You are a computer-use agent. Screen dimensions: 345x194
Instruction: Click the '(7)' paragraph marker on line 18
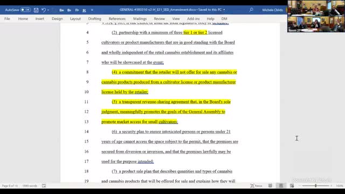coord(114,171)
